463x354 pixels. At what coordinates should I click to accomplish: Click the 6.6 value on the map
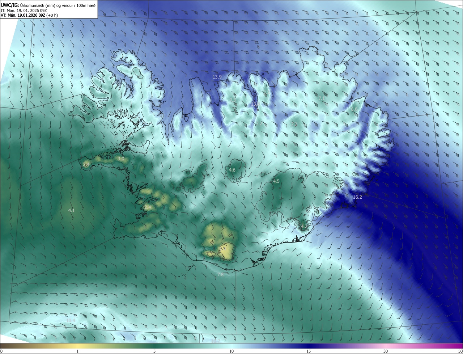click(354, 109)
